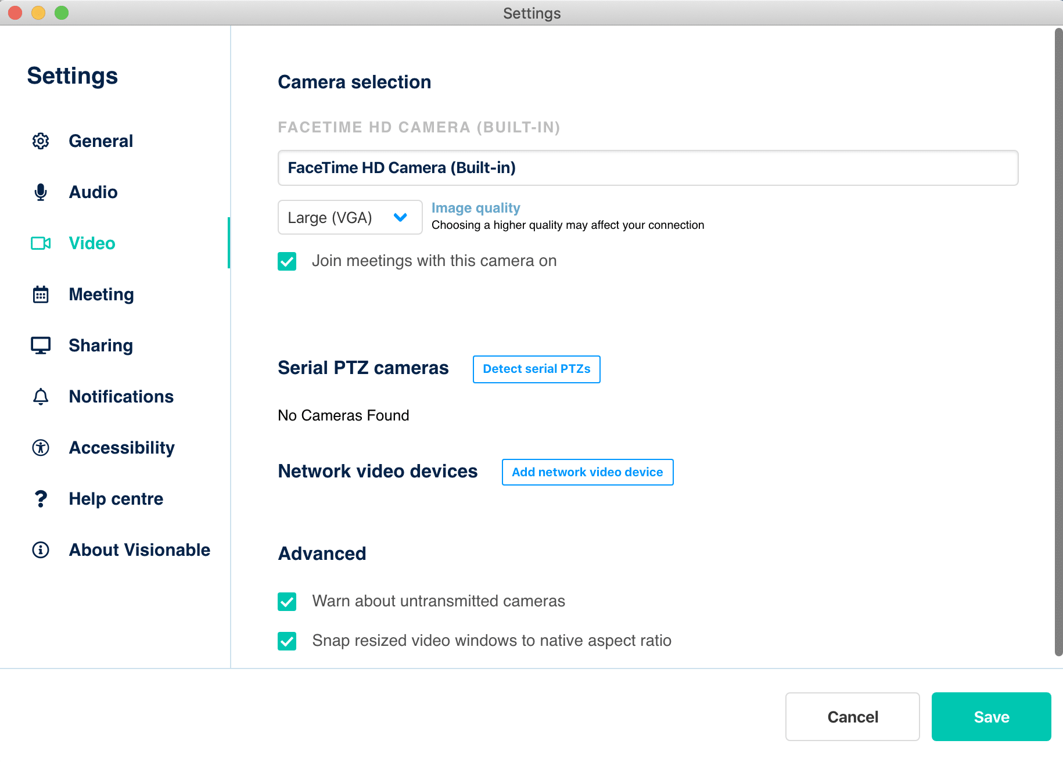Click the Video camera icon in sidebar

click(40, 243)
